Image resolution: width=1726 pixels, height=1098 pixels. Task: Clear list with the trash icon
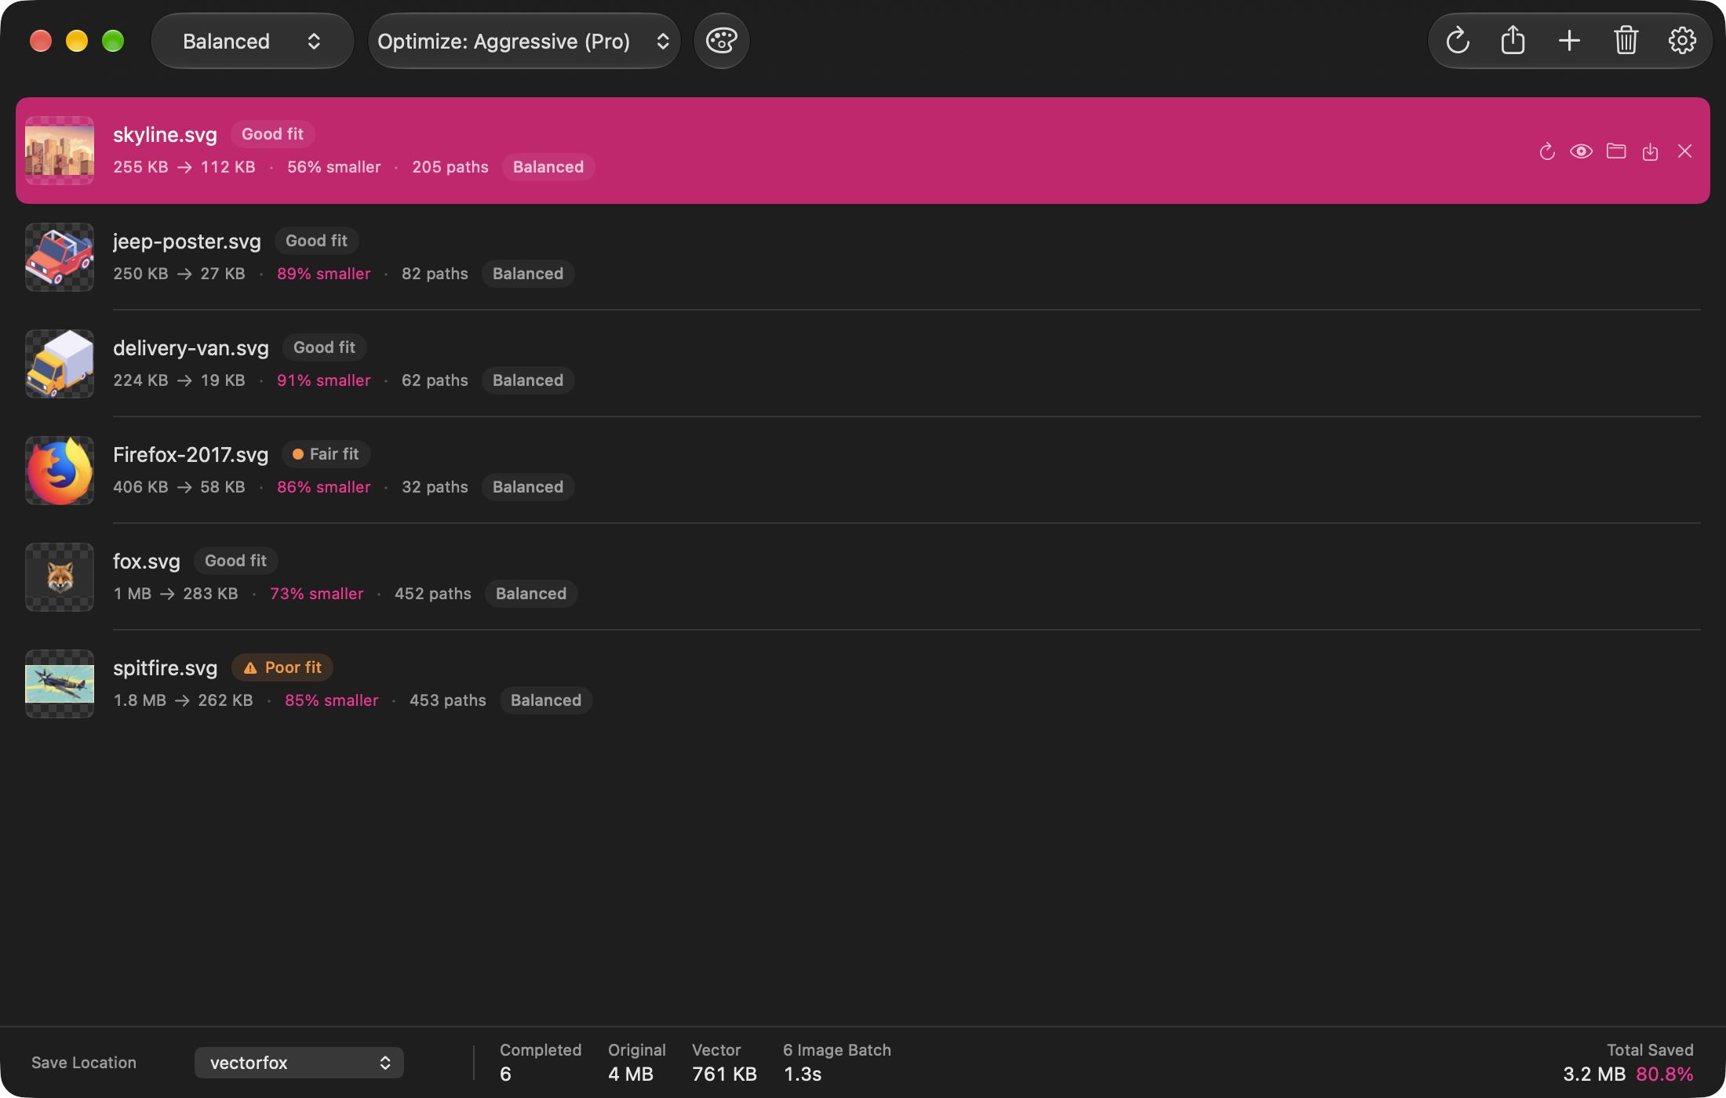pyautogui.click(x=1626, y=41)
